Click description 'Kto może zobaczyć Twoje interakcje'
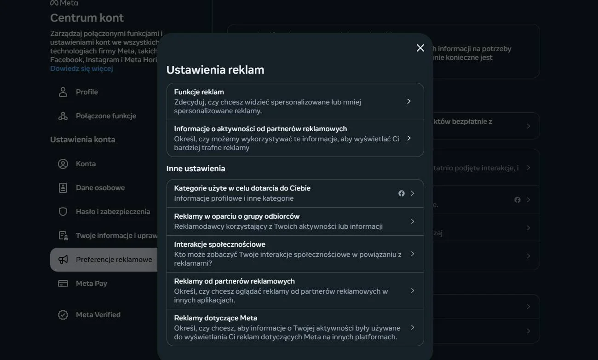 [x=287, y=259]
